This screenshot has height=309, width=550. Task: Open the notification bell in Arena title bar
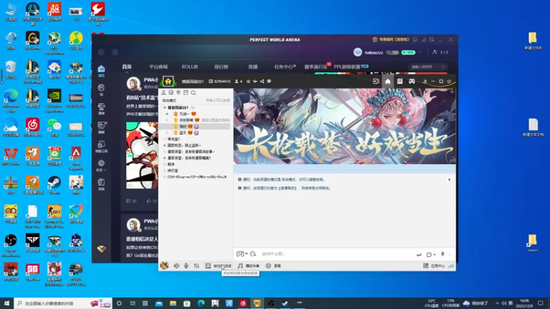415,40
